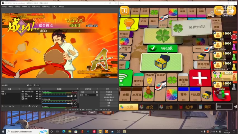Viewport: 238px width, 134px height.
Task: Pop out the controls dock panel
Action: (117, 89)
